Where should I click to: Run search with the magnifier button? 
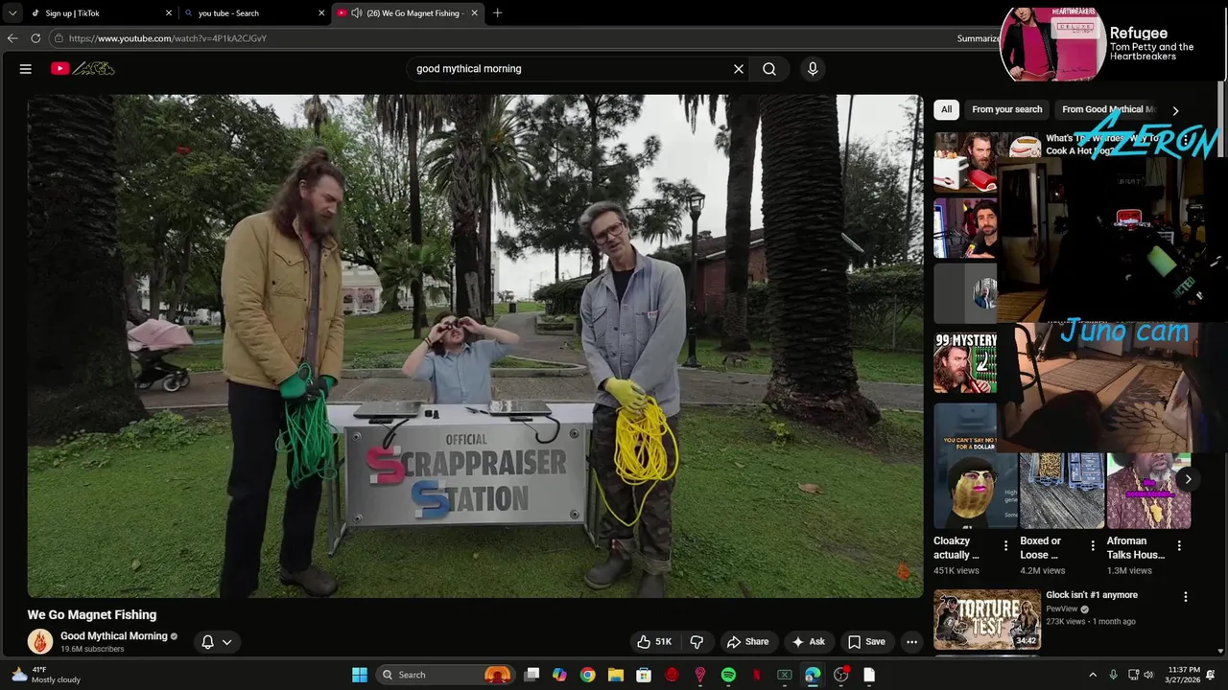click(769, 69)
